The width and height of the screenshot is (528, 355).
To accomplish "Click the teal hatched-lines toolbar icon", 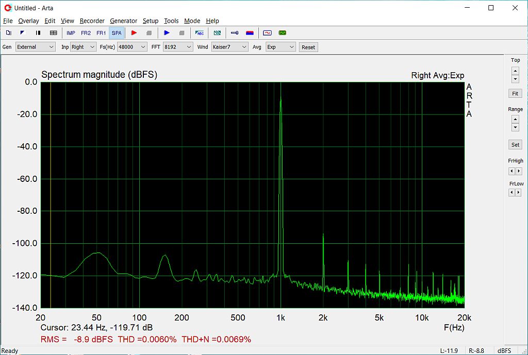I will coord(217,32).
